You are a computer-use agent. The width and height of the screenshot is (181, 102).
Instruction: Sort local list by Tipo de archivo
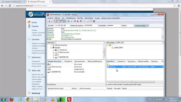[x=80, y=61]
